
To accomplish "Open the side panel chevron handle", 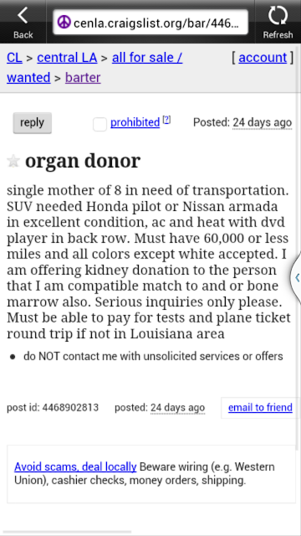I will coord(297,277).
